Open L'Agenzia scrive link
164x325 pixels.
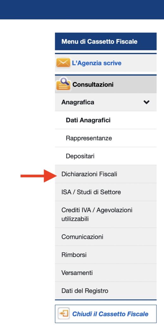[97, 63]
